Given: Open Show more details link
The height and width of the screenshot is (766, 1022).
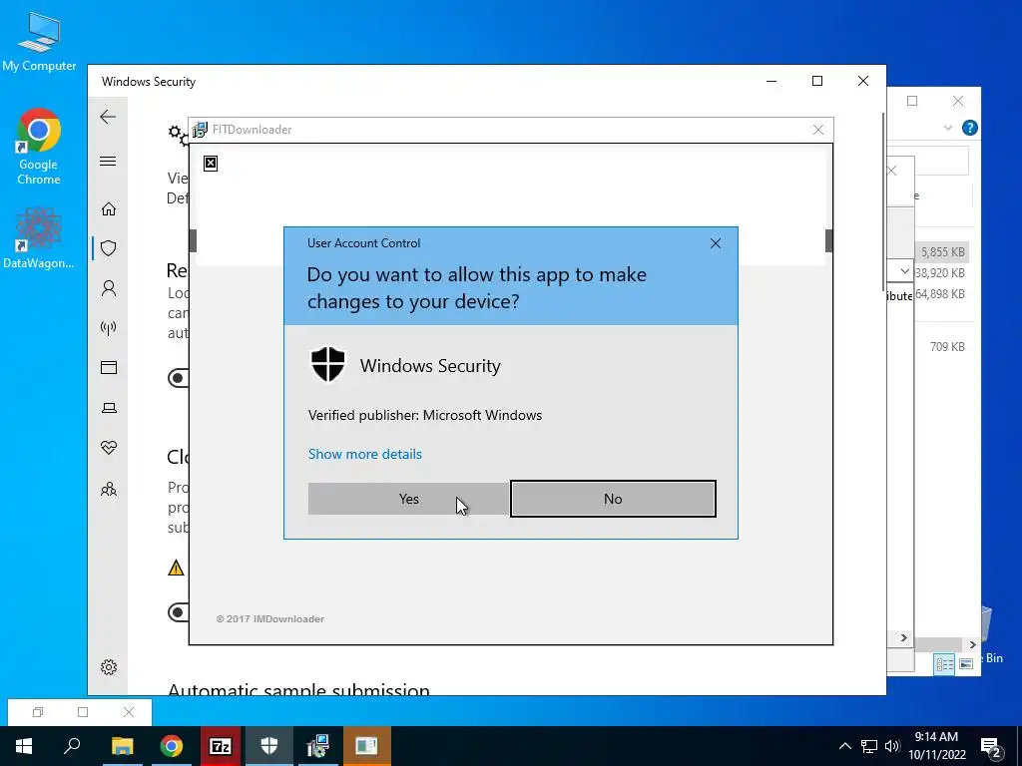Looking at the screenshot, I should point(365,454).
